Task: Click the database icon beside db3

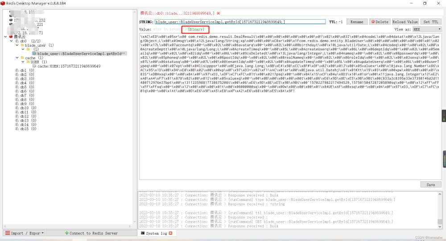Action: (17, 78)
